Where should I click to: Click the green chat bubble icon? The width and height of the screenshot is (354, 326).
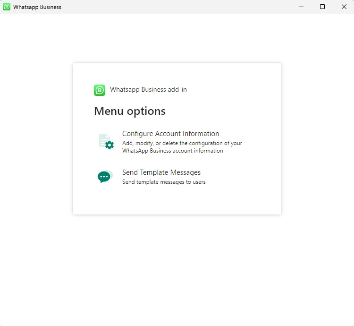point(105,176)
